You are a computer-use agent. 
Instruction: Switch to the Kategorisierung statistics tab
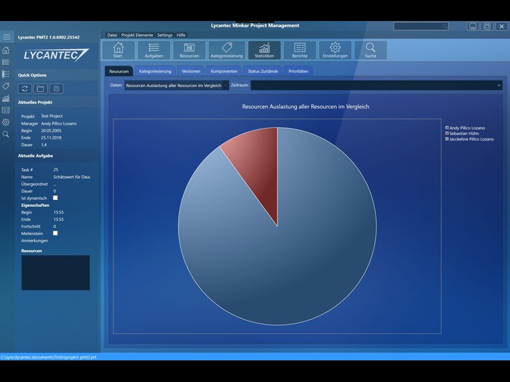[155, 71]
